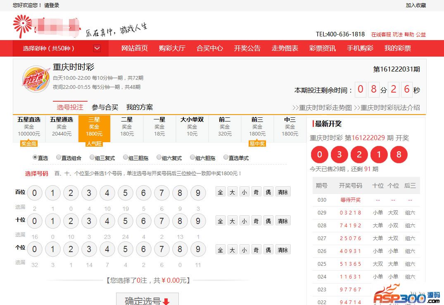This screenshot has height=305, width=444.
Task: Pick number ball 9 in 百位 row
Action: [198, 193]
